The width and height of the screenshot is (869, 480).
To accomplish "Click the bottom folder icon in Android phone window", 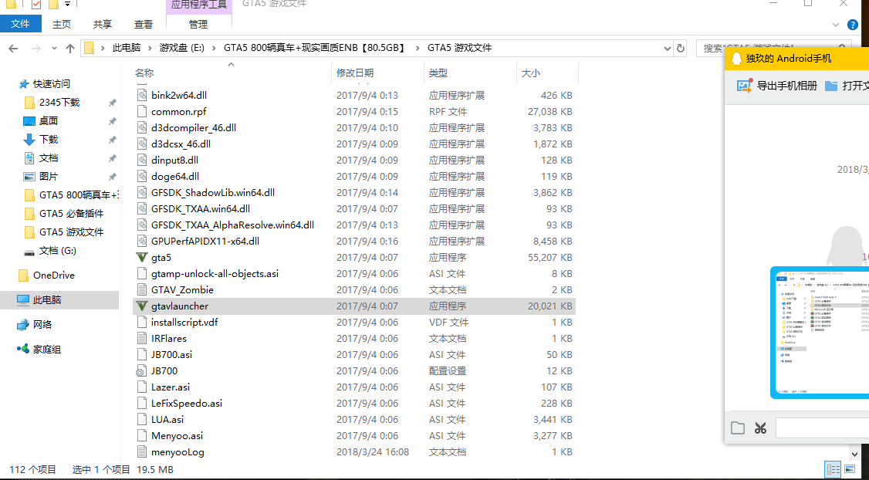I will point(737,428).
